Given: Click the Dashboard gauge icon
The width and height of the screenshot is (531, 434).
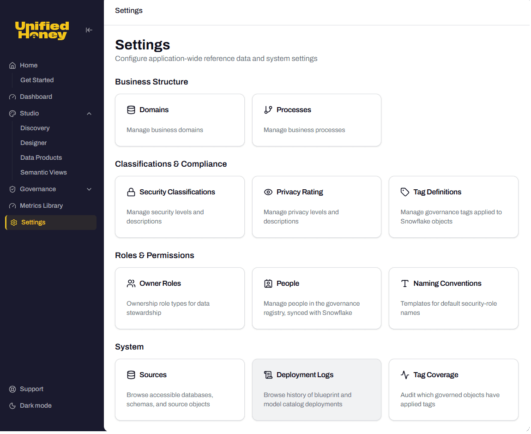Looking at the screenshot, I should coord(12,97).
